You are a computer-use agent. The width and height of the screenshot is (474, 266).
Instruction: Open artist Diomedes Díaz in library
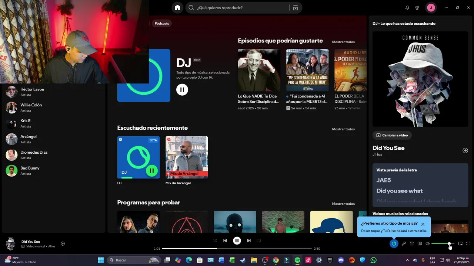(54, 155)
